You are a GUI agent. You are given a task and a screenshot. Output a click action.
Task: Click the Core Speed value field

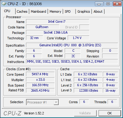tap(40, 74)
